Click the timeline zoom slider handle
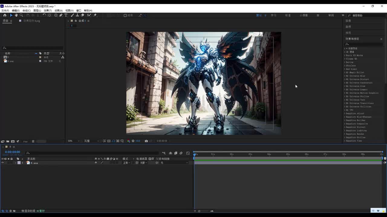The width and height of the screenshot is (387, 217). (199, 211)
